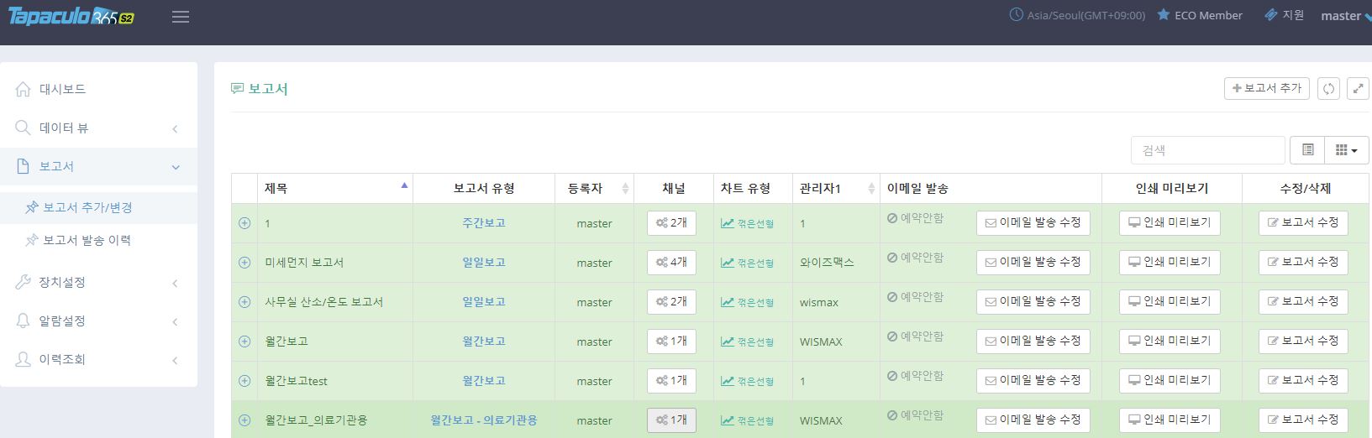
Task: Click the 4개 channel button
Action: coord(671,263)
